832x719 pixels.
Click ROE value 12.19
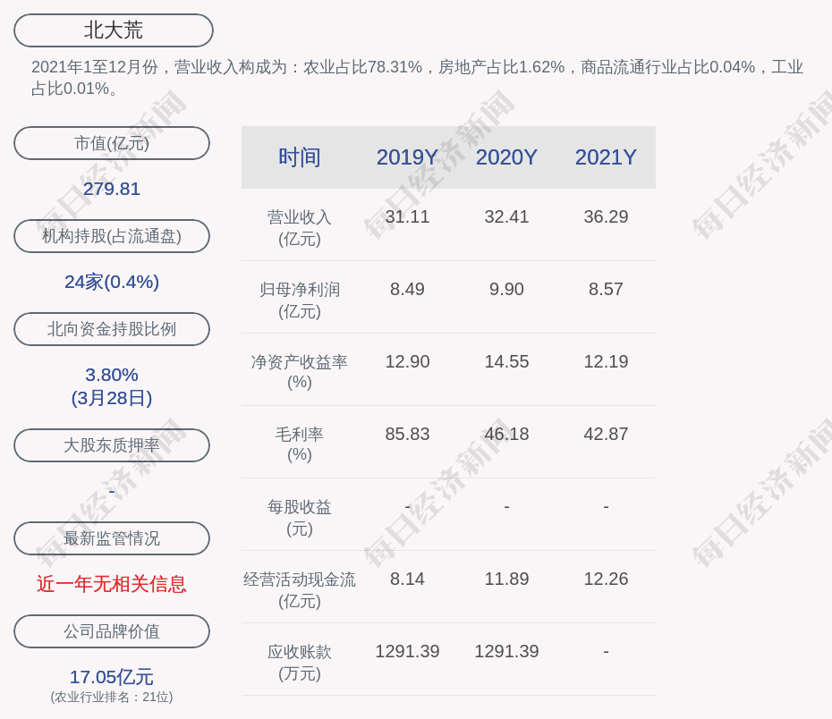pyautogui.click(x=606, y=361)
